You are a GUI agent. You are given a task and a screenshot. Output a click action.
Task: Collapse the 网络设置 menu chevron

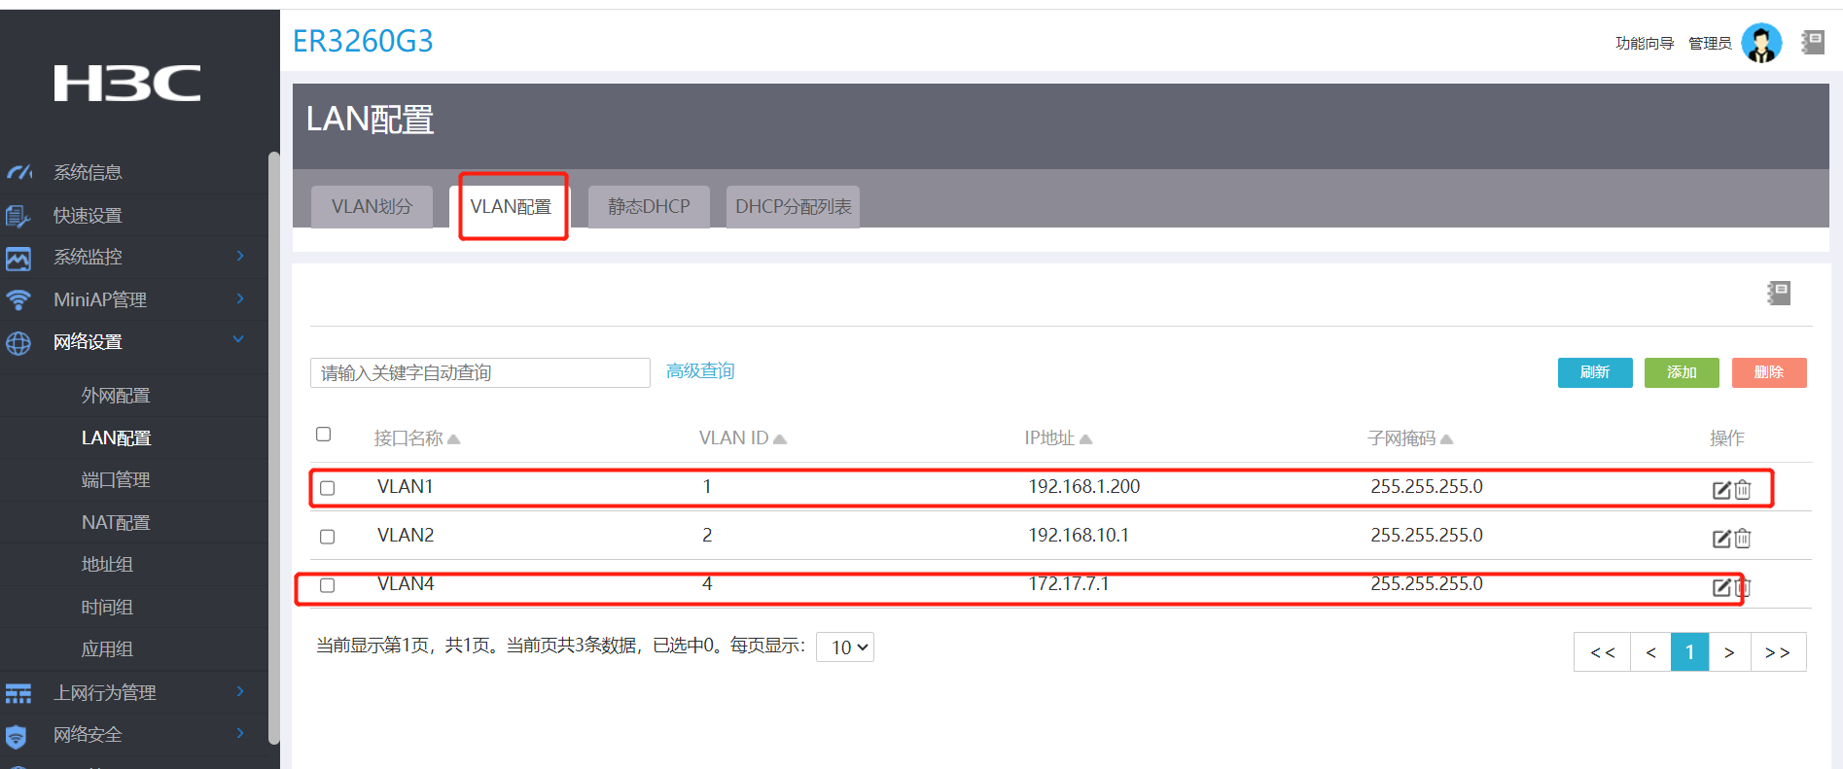tap(238, 339)
